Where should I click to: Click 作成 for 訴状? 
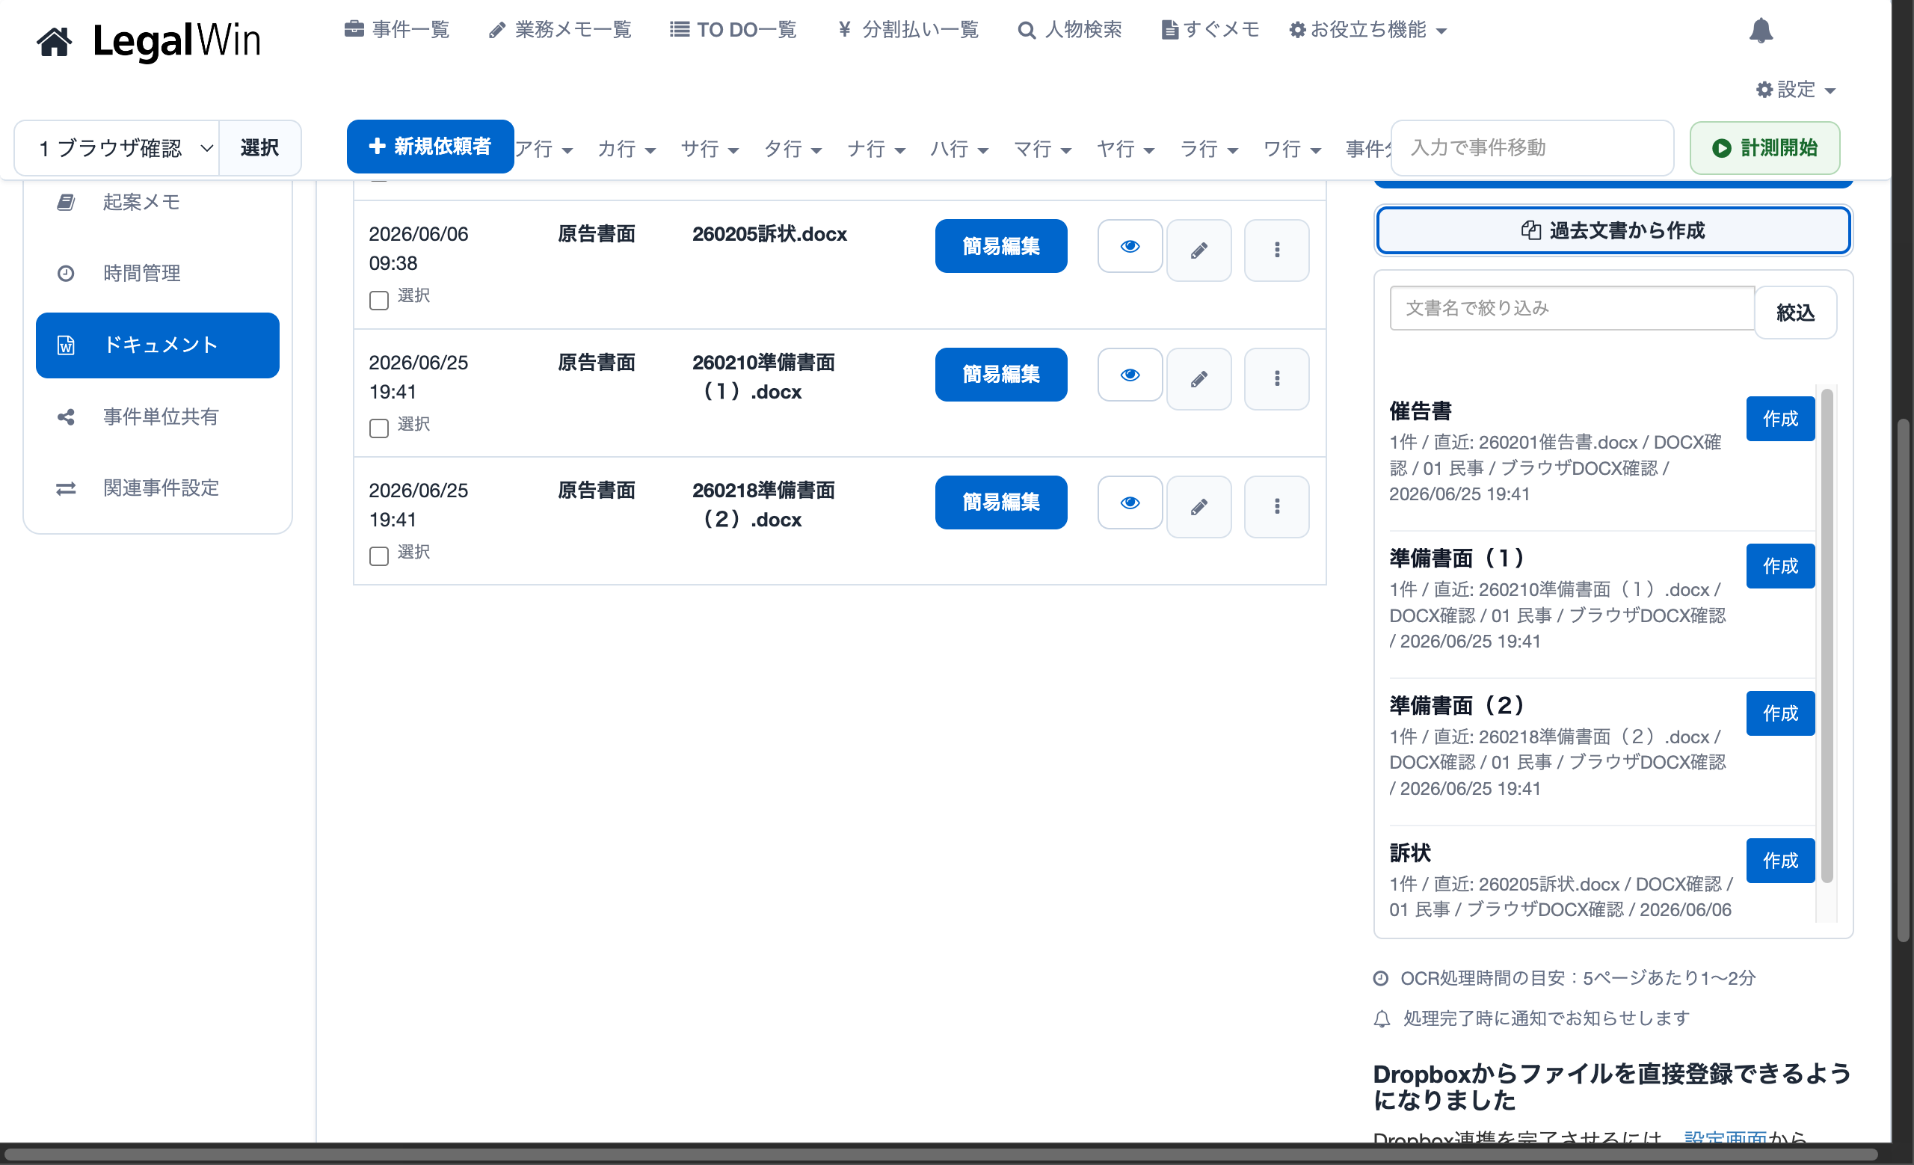pos(1779,861)
